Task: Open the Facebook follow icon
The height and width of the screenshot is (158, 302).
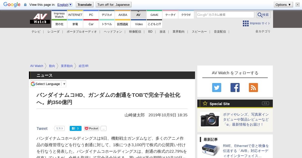Action: point(235,88)
